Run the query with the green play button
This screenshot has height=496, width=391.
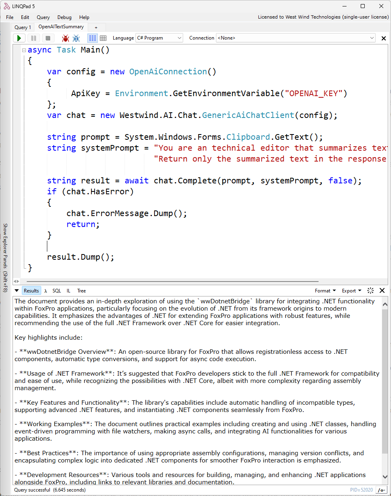coord(19,38)
